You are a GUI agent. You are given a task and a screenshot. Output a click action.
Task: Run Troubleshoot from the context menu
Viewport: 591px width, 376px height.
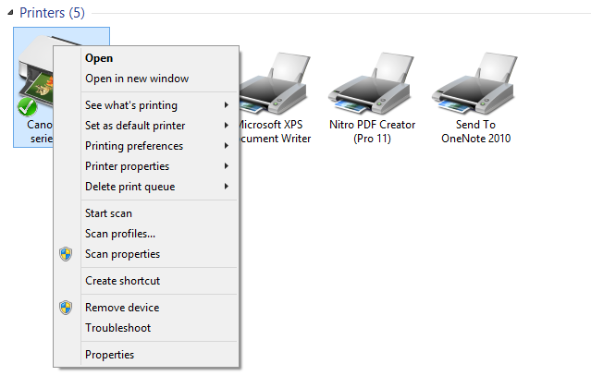(x=117, y=328)
